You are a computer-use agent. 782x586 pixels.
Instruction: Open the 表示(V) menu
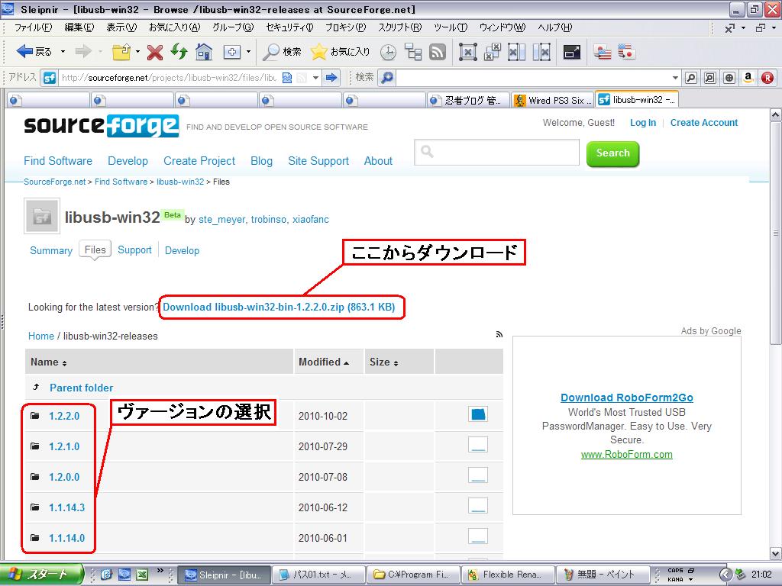click(x=121, y=27)
